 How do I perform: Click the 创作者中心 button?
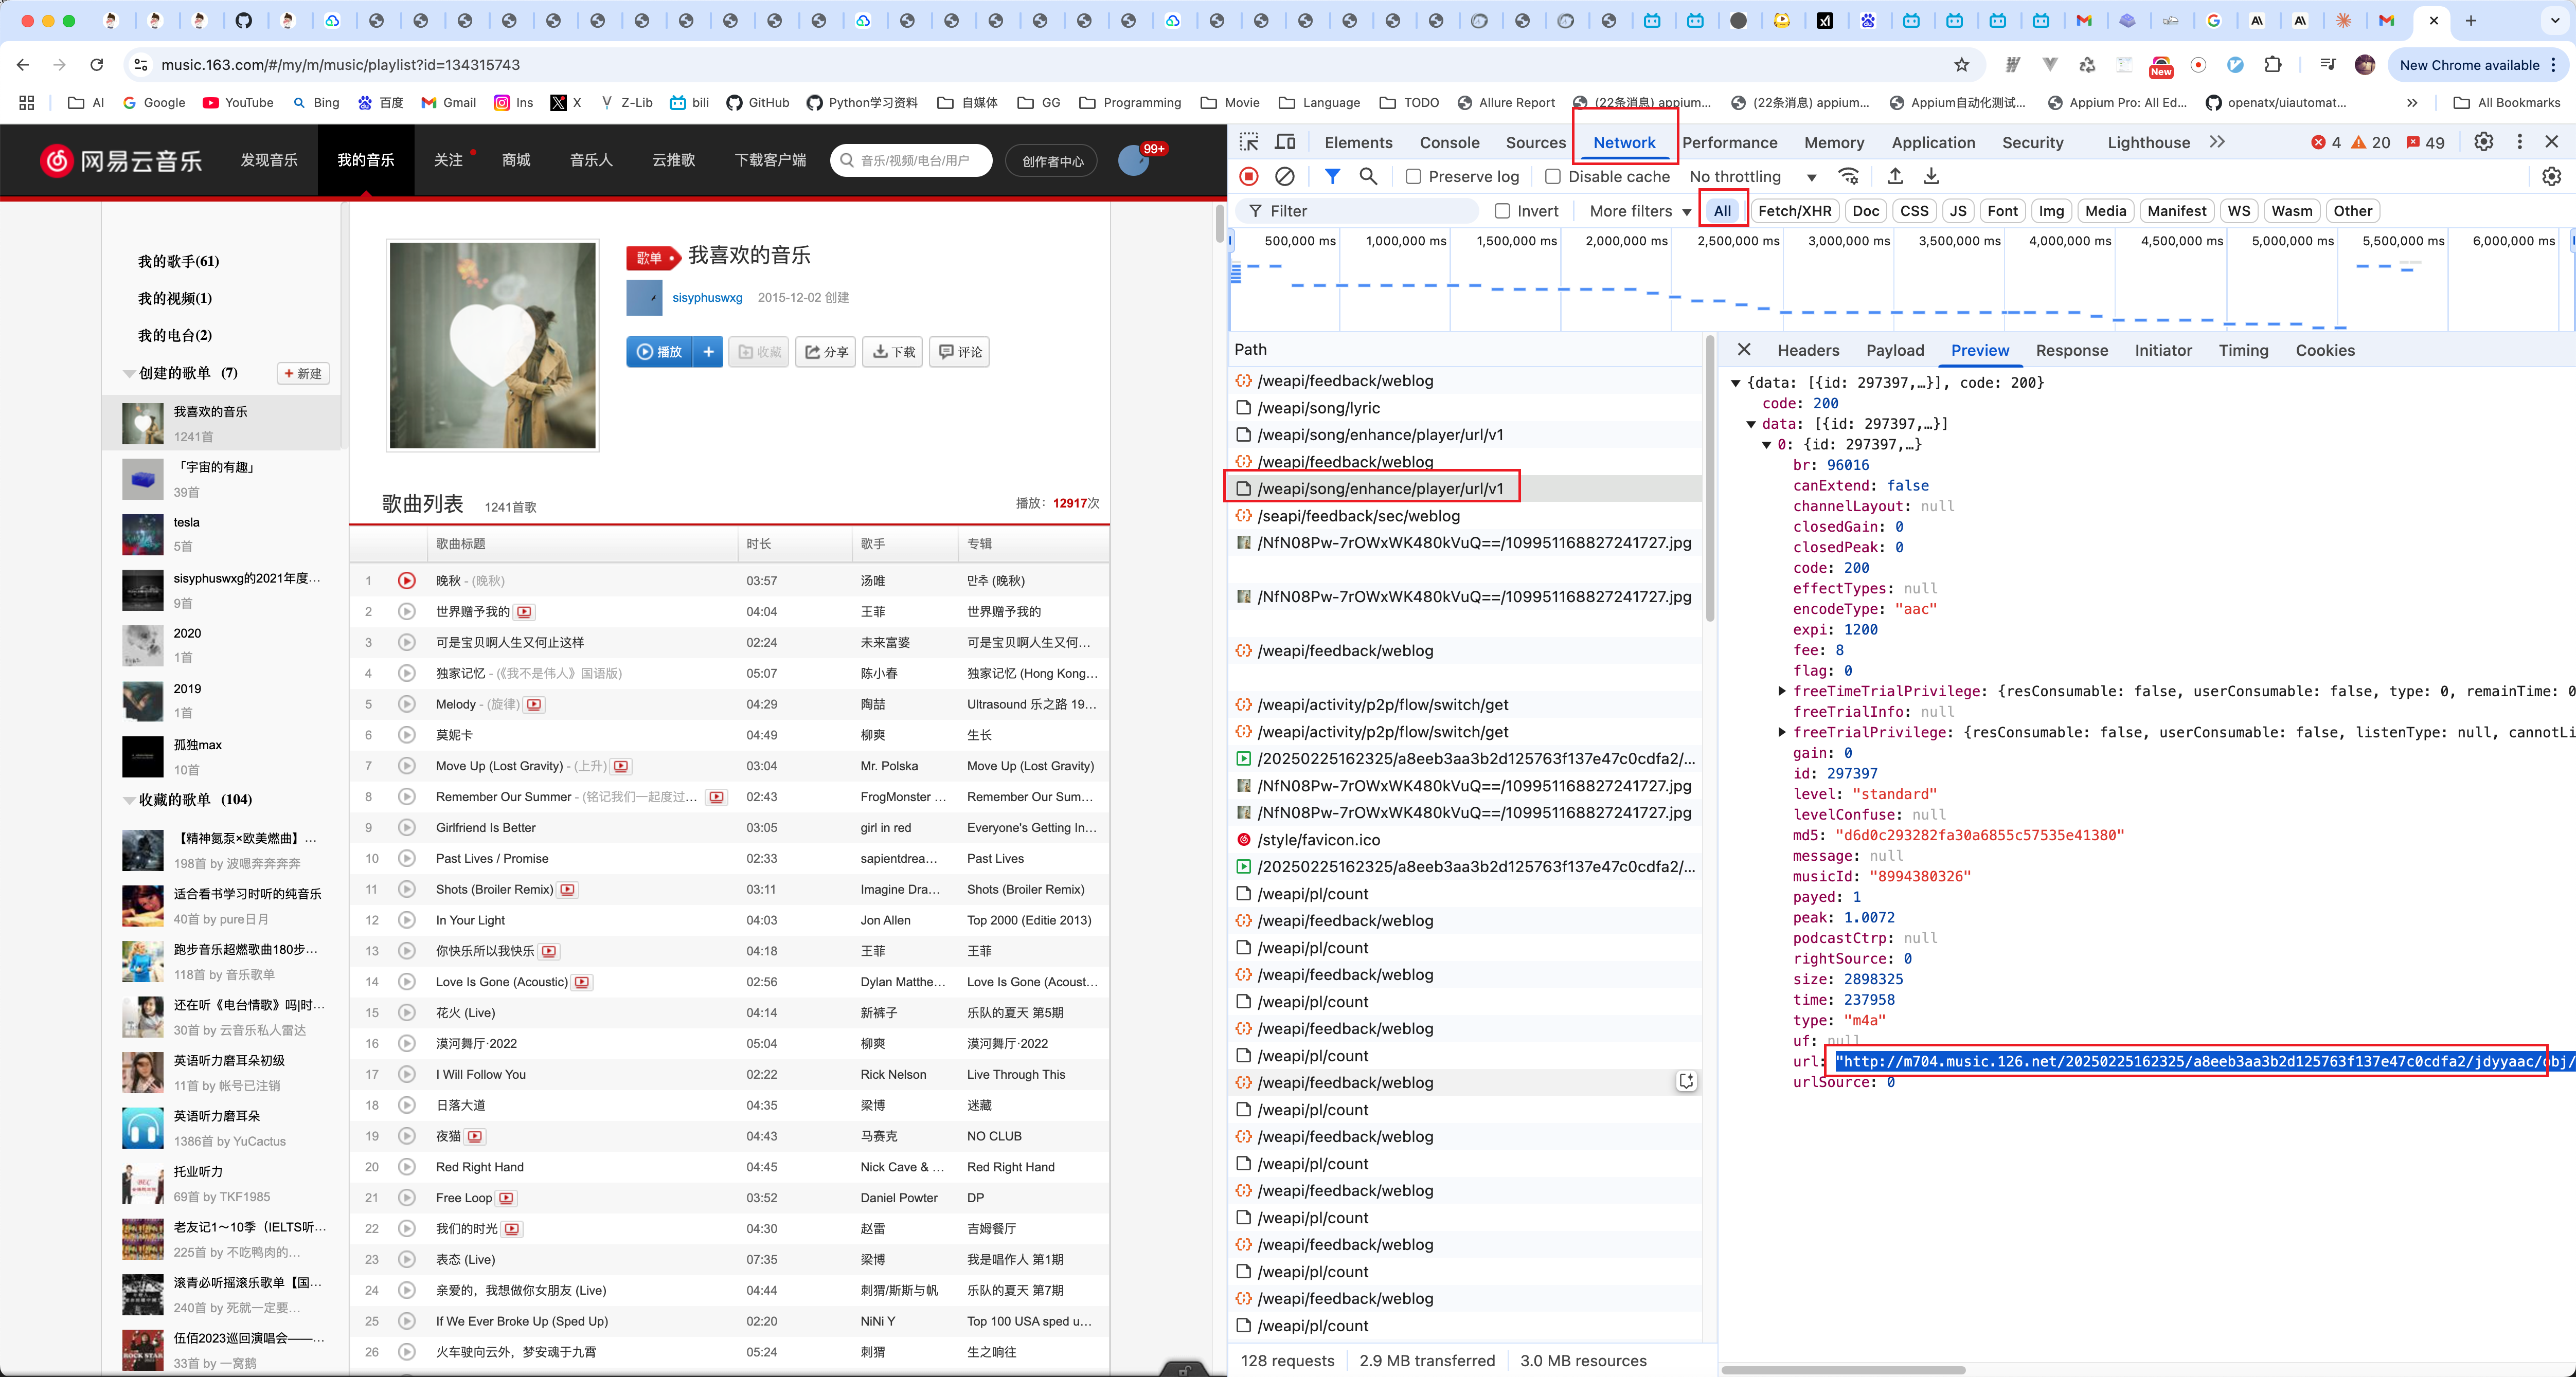point(1052,161)
